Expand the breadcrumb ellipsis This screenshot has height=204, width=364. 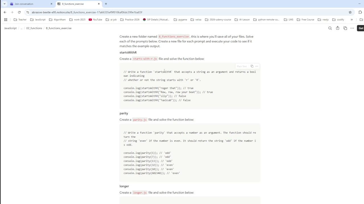tap(21, 28)
